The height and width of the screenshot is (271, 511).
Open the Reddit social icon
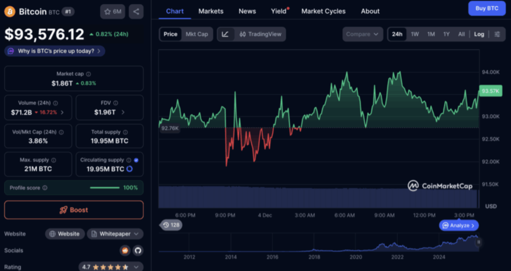[x=125, y=250]
